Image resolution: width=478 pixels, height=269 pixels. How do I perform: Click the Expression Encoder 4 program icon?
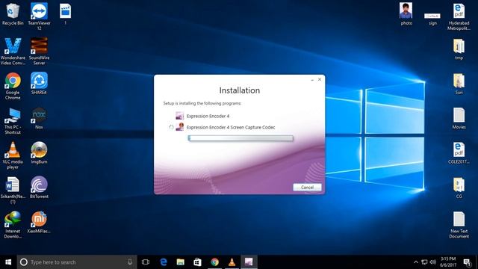tap(179, 116)
